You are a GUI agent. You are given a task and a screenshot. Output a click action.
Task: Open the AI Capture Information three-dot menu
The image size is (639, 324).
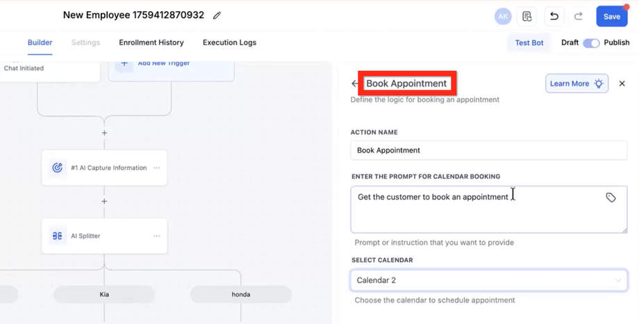point(157,168)
